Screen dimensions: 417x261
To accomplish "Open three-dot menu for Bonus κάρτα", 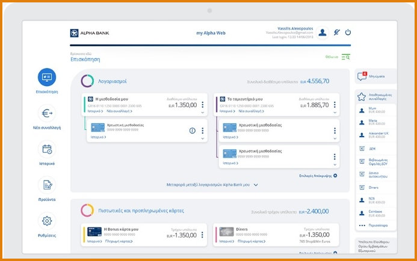I will click(x=202, y=235).
